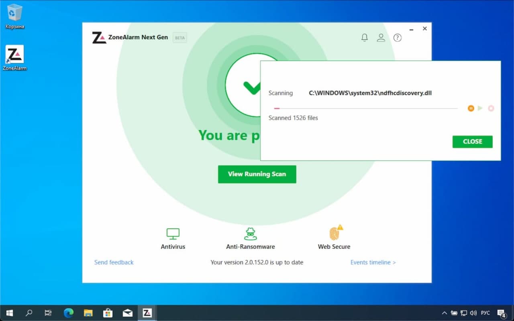Open ZoneAlarm desktop shortcut
Screen dimensions: 514x321
(15, 55)
